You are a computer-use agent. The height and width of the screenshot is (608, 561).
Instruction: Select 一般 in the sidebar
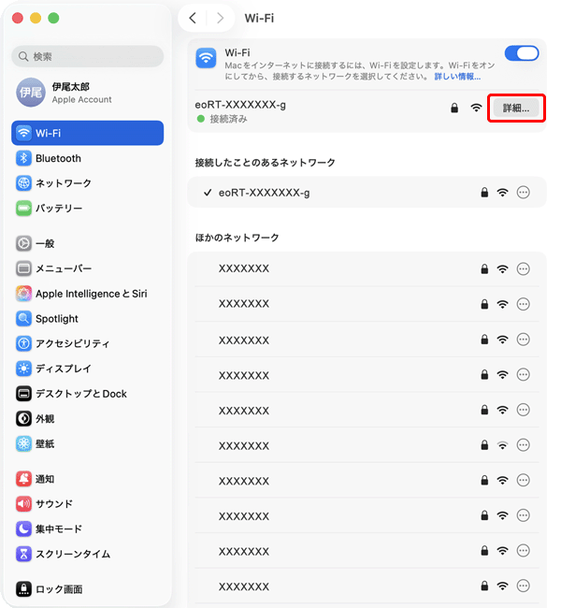click(45, 243)
